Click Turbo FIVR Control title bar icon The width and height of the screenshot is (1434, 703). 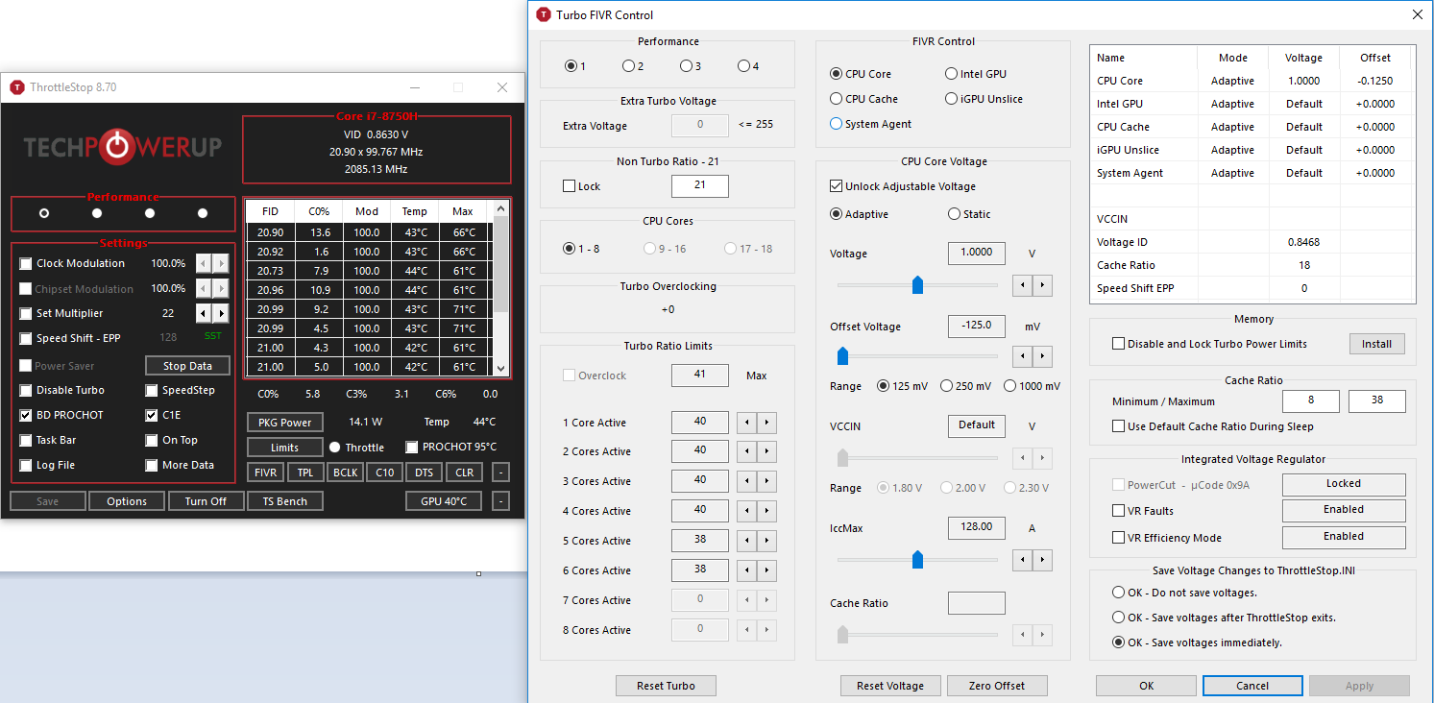click(545, 14)
